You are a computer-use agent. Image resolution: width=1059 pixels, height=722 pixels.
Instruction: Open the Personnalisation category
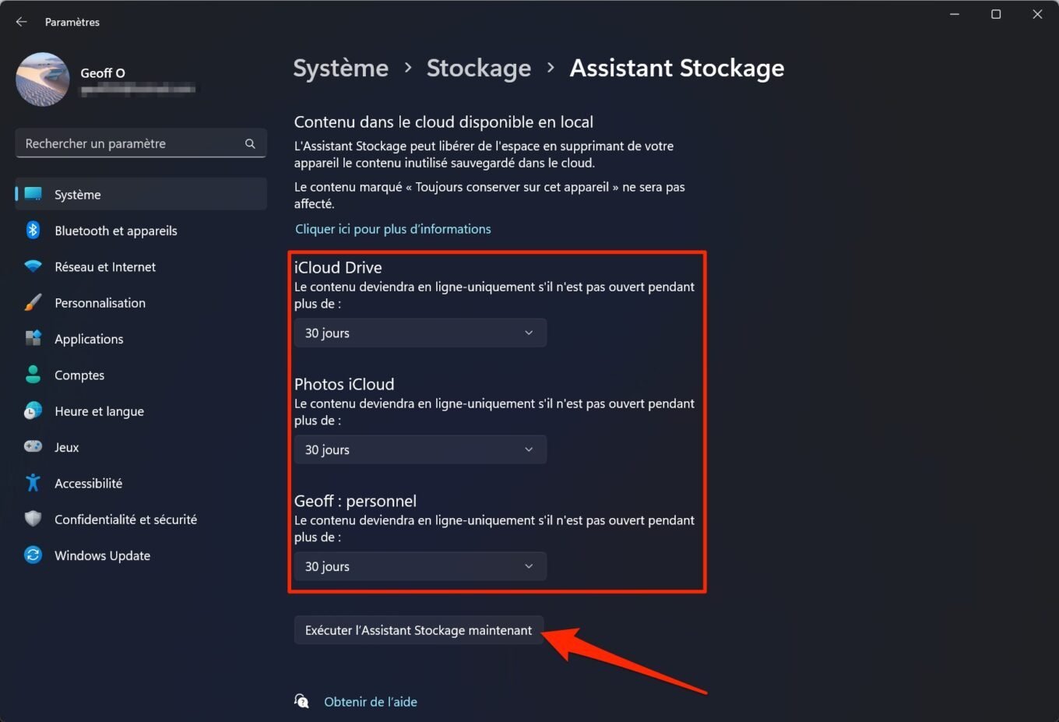coord(141,302)
